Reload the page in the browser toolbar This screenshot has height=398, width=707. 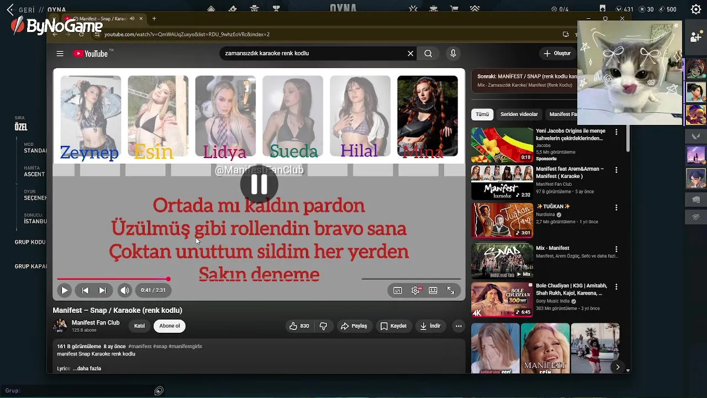tap(81, 34)
